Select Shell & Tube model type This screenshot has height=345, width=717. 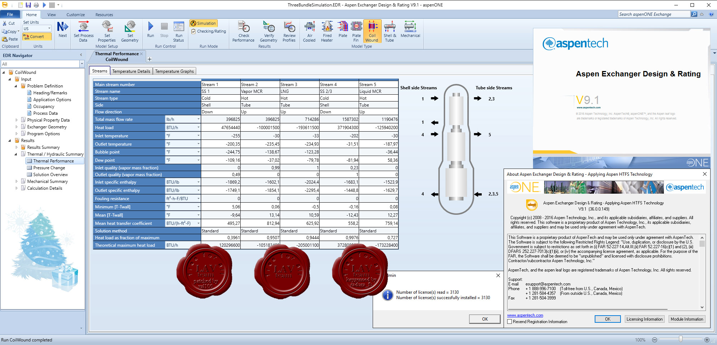tap(390, 32)
